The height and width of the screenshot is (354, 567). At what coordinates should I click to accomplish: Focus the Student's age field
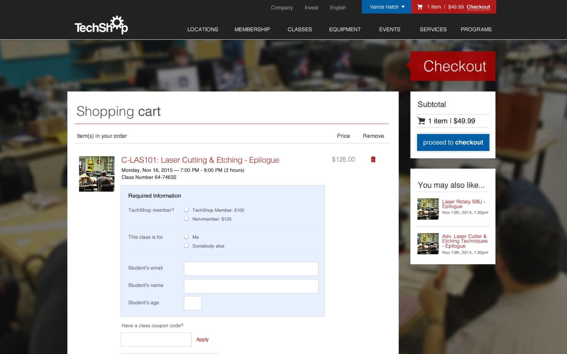tap(193, 303)
